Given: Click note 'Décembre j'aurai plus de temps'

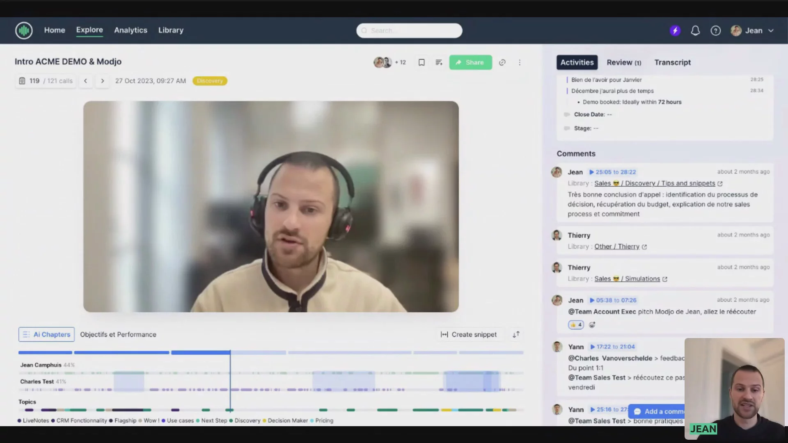Looking at the screenshot, I should [x=612, y=91].
